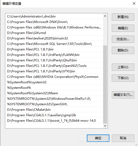The width and height of the screenshot is (138, 146).
Task: Select the %SystemRoot%\System32\Wbem entry
Action: click(54, 93)
